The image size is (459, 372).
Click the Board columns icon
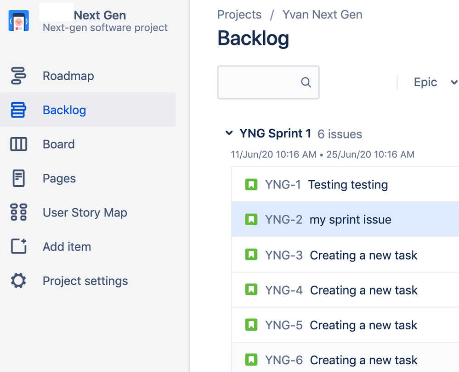19,144
